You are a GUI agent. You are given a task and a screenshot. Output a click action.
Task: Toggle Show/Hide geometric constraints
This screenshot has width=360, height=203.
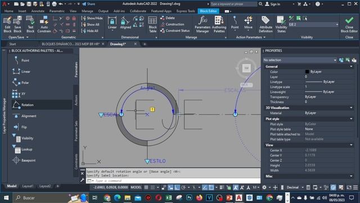(92, 18)
